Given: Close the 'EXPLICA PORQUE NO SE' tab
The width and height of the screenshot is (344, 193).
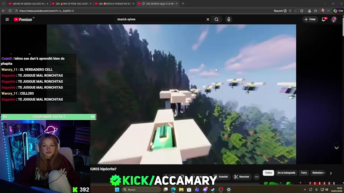Looking at the screenshot, I should pos(134,3).
